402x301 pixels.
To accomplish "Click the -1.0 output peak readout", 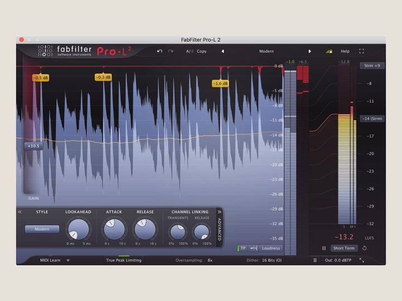I will coord(290,62).
